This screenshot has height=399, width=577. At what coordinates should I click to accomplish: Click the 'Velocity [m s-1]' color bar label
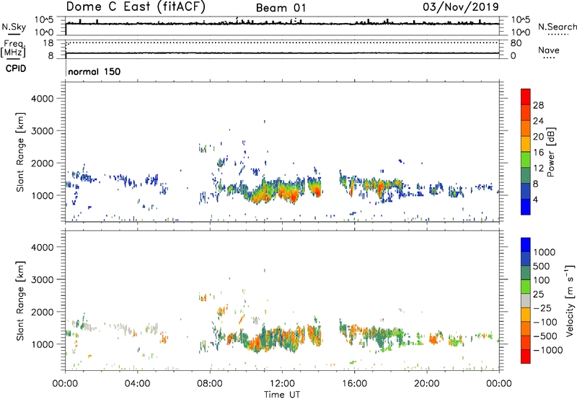(x=570, y=300)
